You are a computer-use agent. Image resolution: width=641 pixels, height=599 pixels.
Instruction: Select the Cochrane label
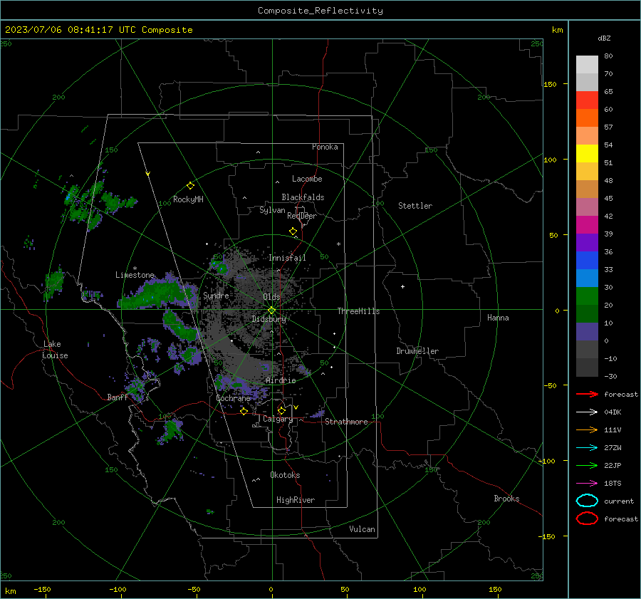pos(233,398)
